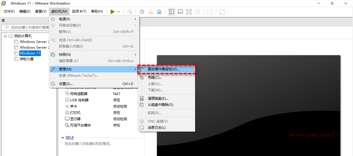Click the revert to snapshot toolbar icon
353x156 pixels.
coord(151,12)
